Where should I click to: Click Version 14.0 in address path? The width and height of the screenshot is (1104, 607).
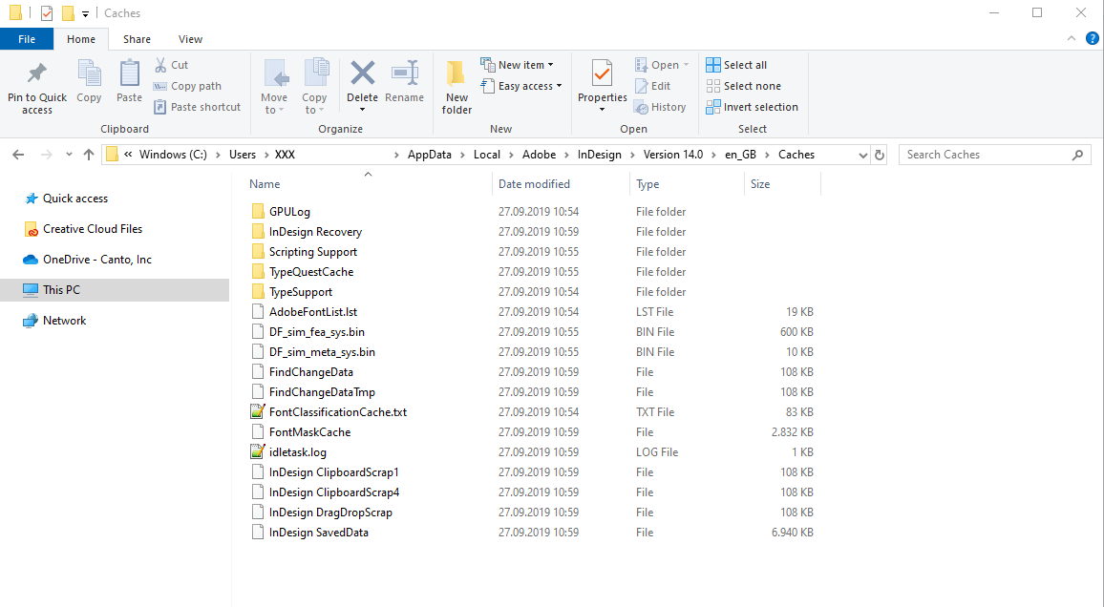pos(673,155)
